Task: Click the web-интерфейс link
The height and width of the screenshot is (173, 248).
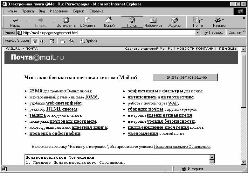Action: 64,103
